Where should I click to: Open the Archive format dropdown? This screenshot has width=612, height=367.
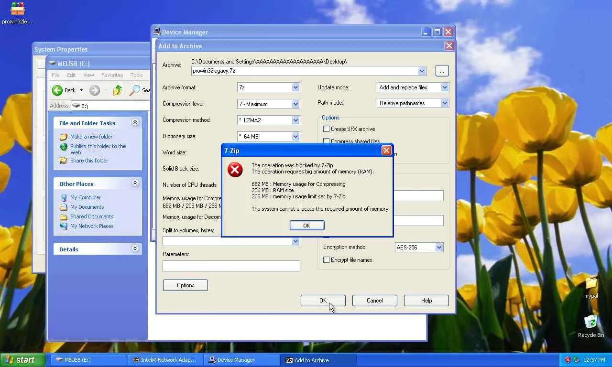click(295, 87)
